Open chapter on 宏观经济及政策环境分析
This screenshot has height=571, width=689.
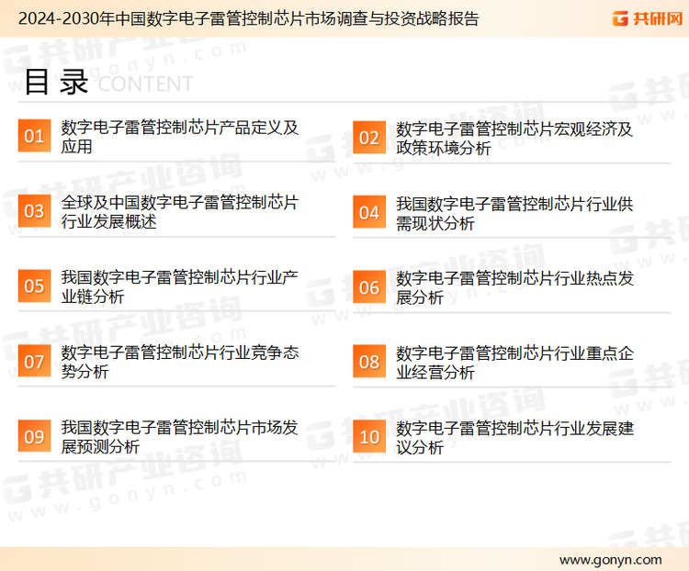pos(514,138)
